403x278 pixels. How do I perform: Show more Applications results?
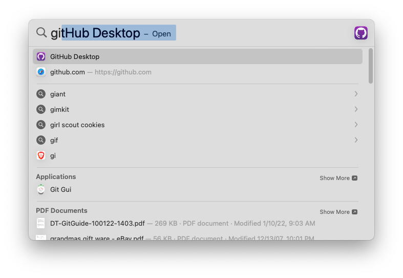[338, 178]
